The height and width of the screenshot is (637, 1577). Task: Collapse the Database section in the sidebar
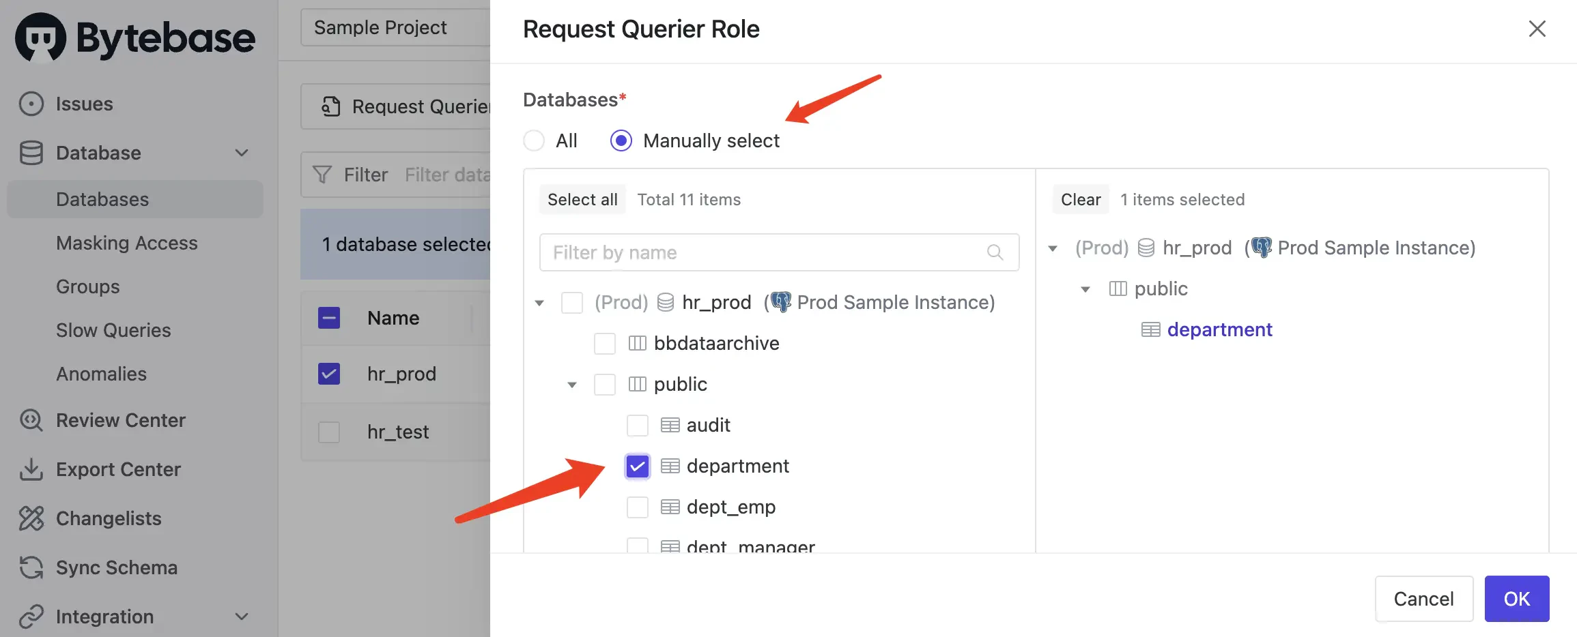[242, 153]
